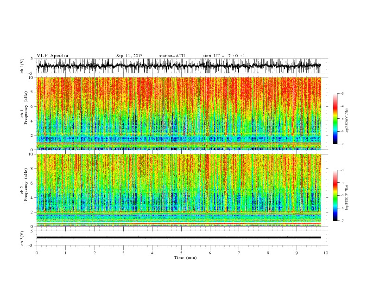Viewport: 367px width, 284px height.
Task: Click the 'VLF Spectra' title text
Action: (x=52, y=56)
